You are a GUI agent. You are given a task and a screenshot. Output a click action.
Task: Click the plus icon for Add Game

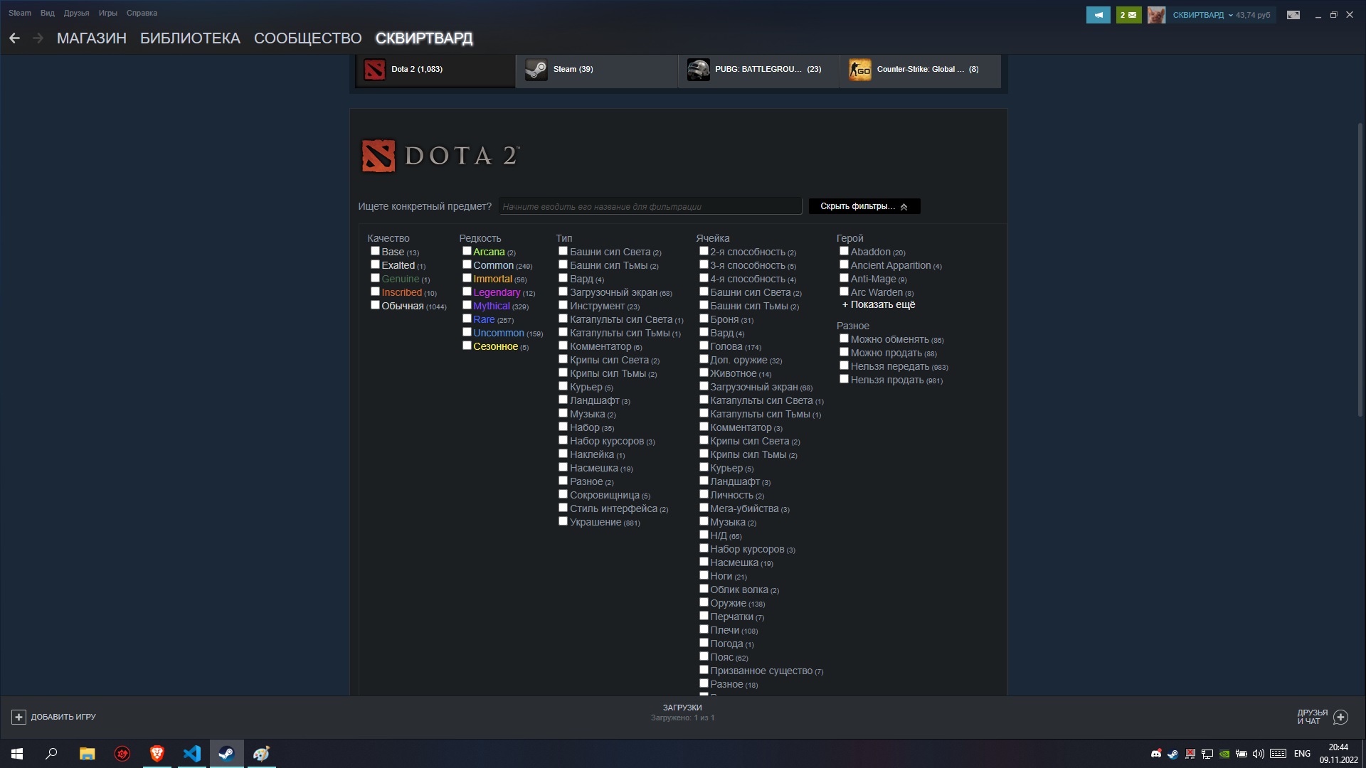click(18, 717)
